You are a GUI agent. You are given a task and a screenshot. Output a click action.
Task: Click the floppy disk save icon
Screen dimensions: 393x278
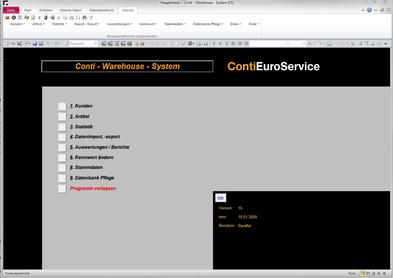click(35, 44)
